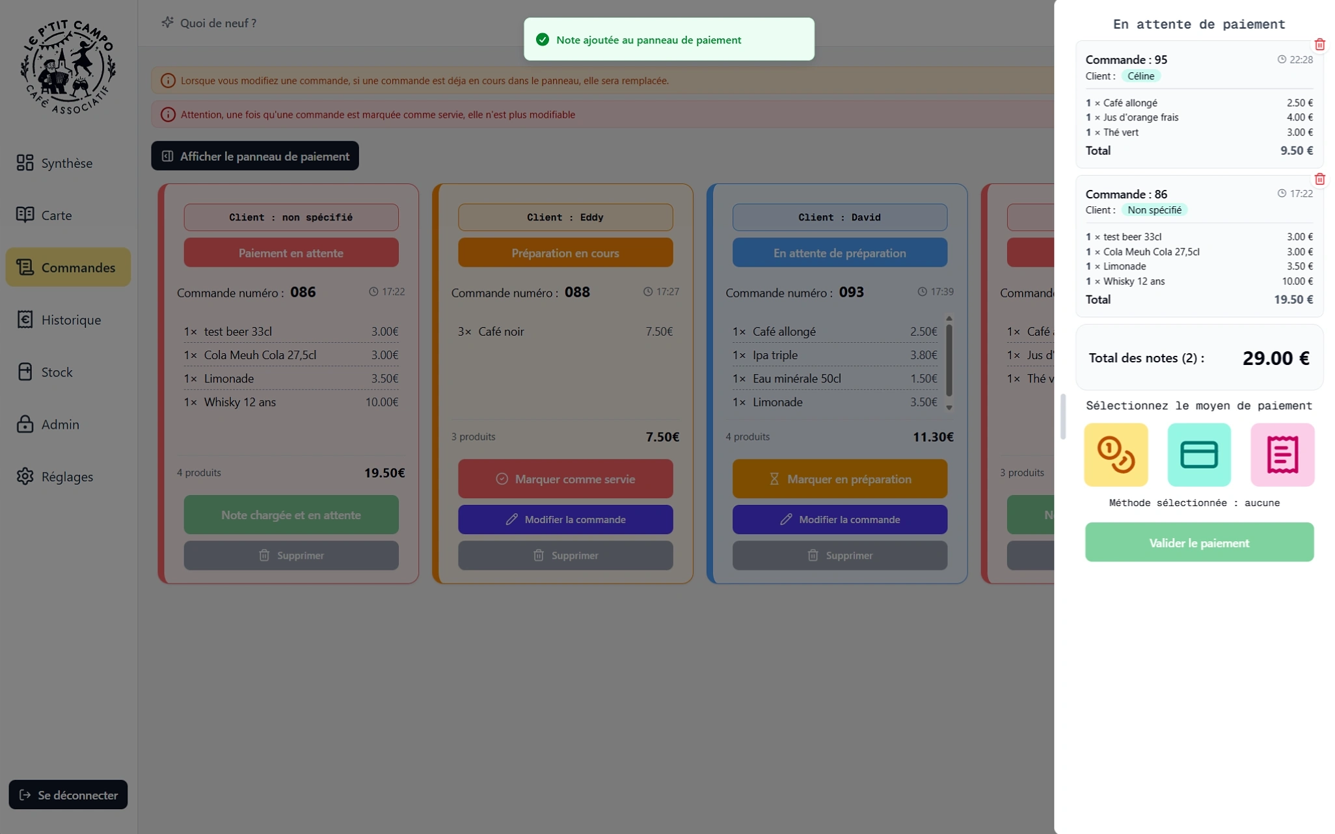Select cash coins payment method

pyautogui.click(x=1115, y=454)
